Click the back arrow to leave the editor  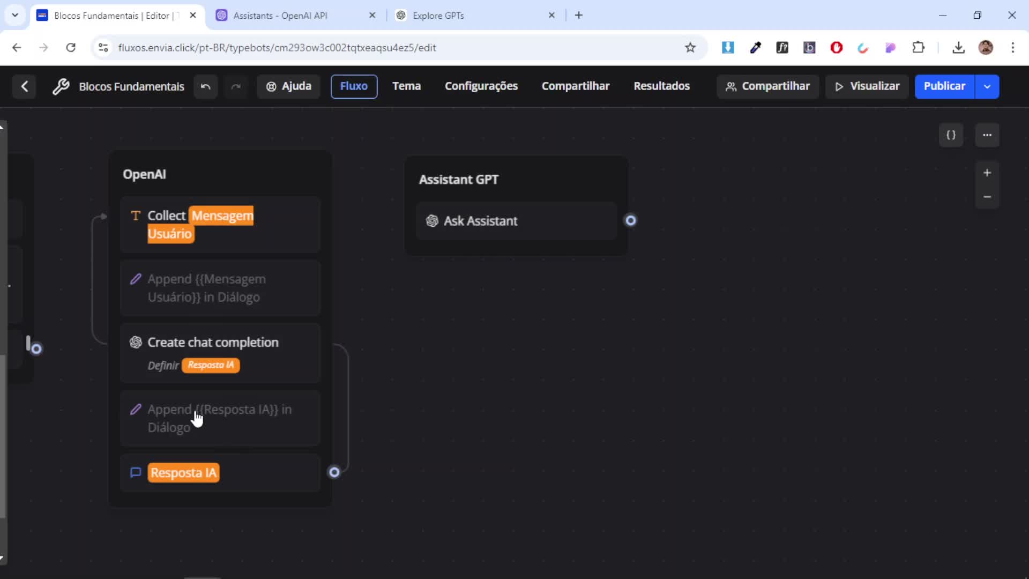[24, 86]
